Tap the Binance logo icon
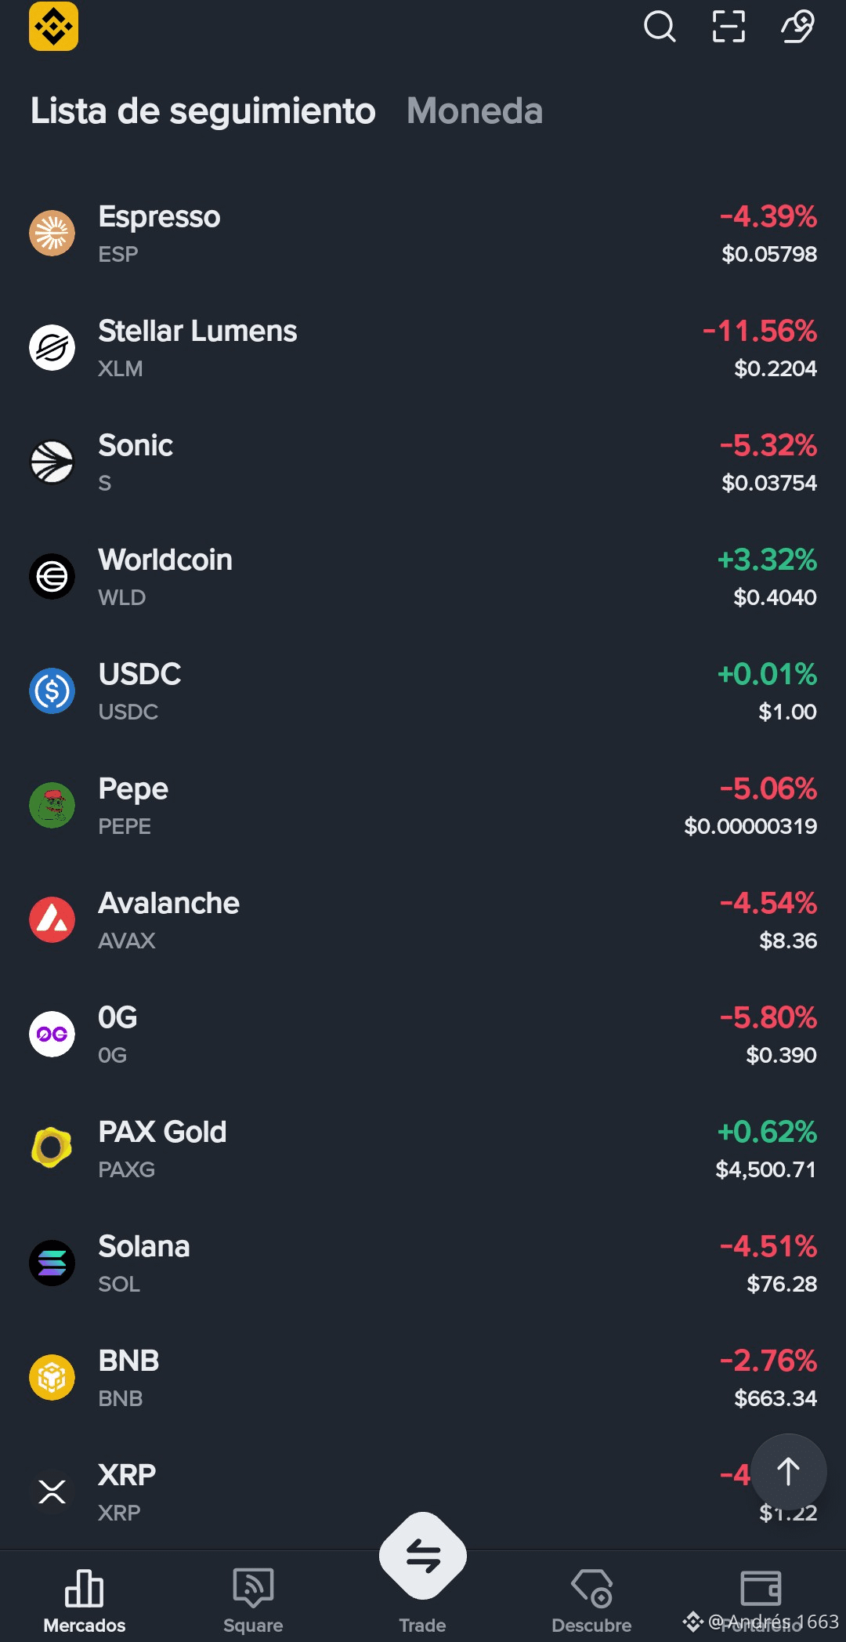 pyautogui.click(x=53, y=26)
